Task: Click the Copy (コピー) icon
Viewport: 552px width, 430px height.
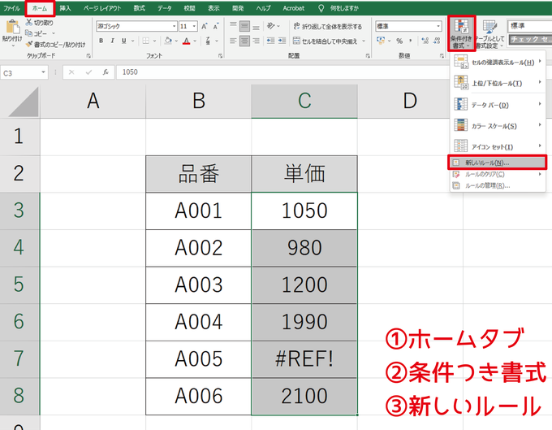Action: coord(29,33)
